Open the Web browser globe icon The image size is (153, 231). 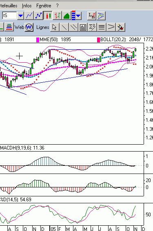tap(29, 27)
